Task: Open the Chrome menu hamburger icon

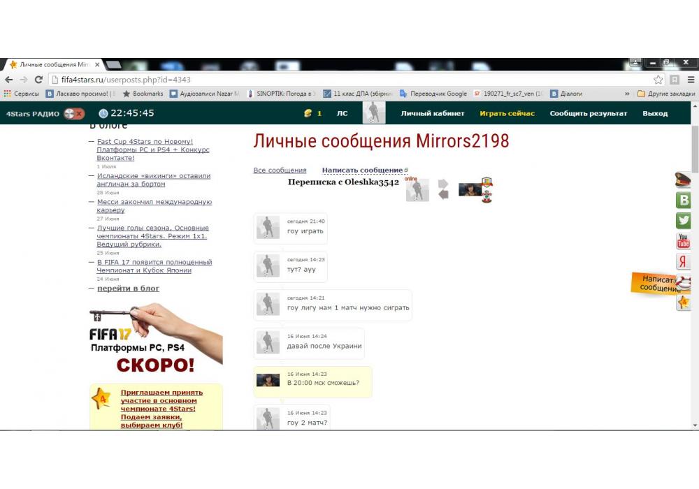Action: (691, 80)
